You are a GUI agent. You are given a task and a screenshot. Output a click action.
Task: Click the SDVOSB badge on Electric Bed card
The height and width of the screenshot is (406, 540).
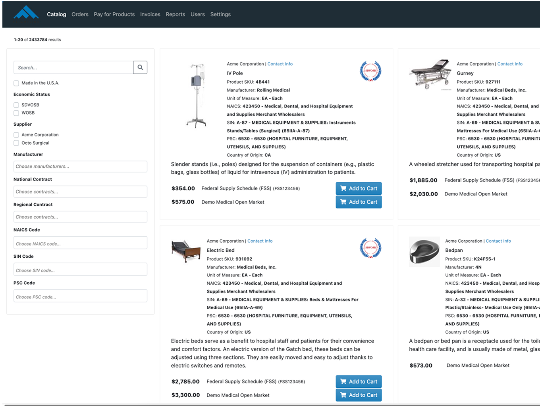pyautogui.click(x=370, y=248)
